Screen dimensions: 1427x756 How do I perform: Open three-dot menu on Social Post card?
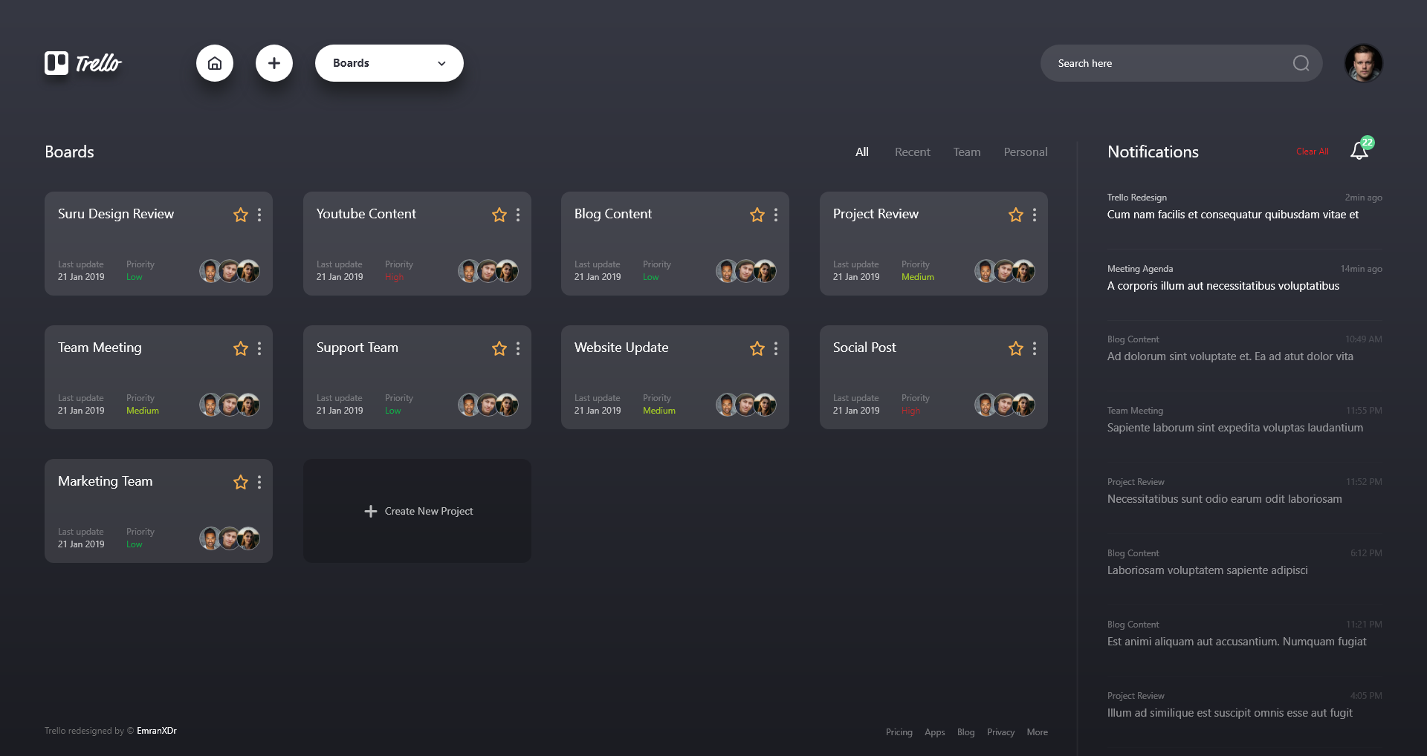tap(1035, 348)
